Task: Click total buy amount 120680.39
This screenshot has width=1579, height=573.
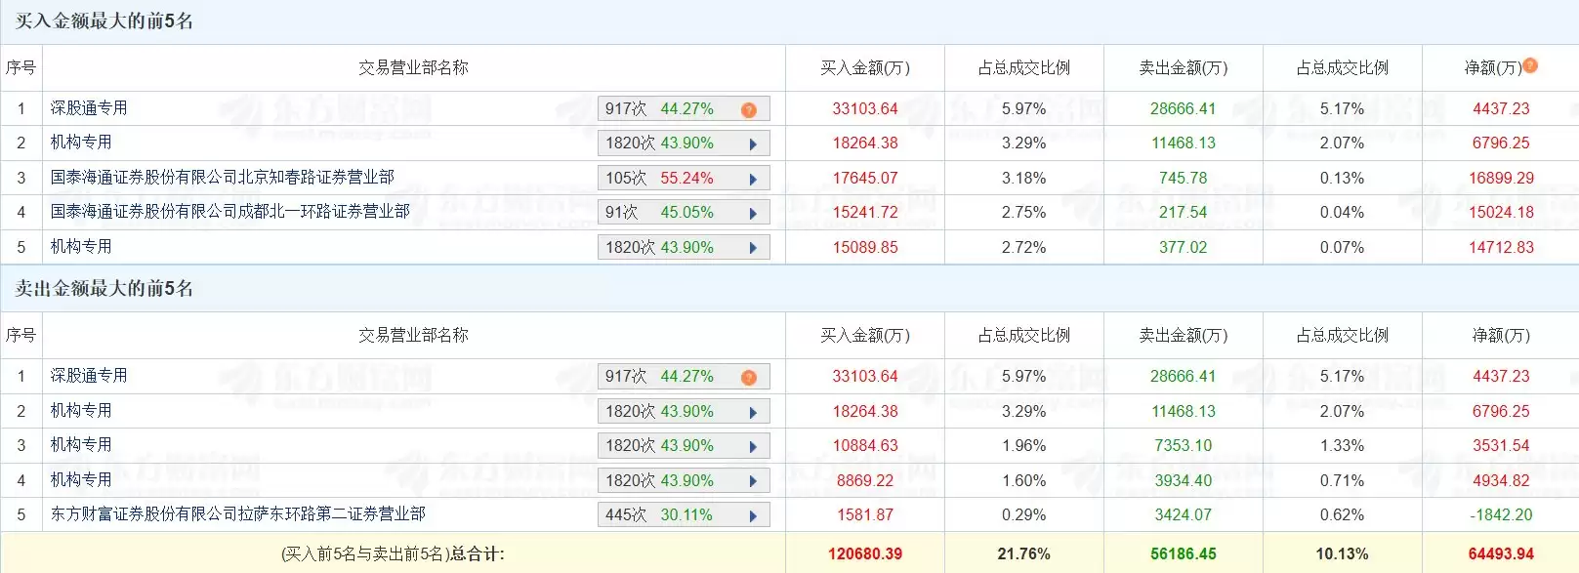Action: click(865, 553)
